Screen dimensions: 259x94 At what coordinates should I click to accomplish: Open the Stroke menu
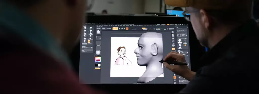point(151,26)
